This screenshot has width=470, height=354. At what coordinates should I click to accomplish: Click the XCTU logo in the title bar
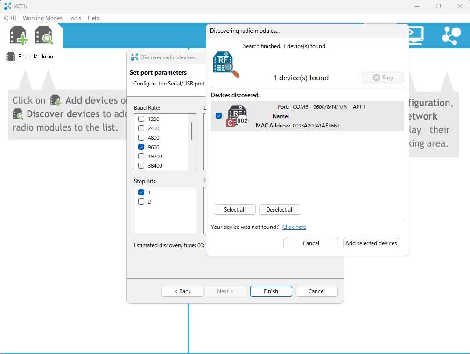pyautogui.click(x=7, y=6)
